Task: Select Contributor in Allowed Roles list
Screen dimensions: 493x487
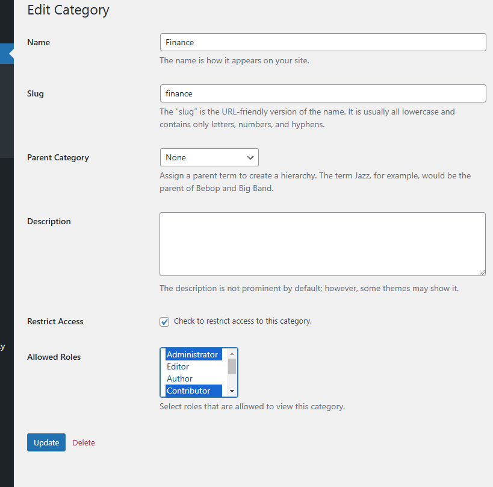Action: point(189,391)
